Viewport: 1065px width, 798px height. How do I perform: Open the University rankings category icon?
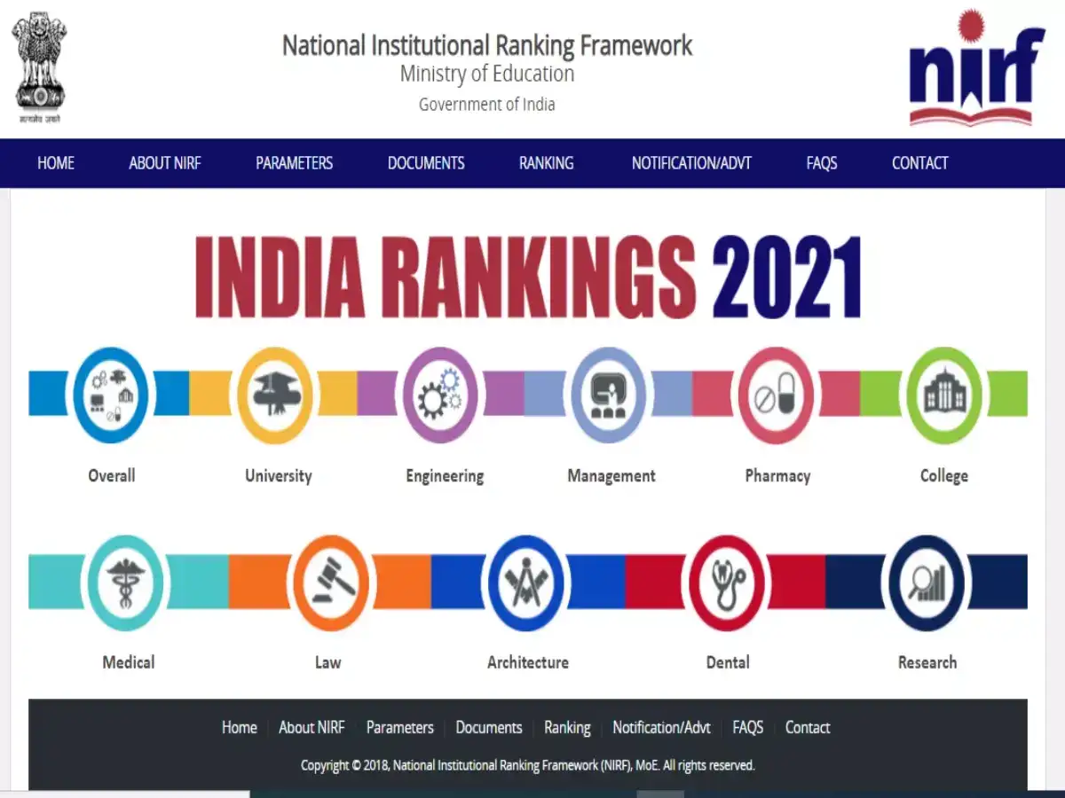pos(277,395)
